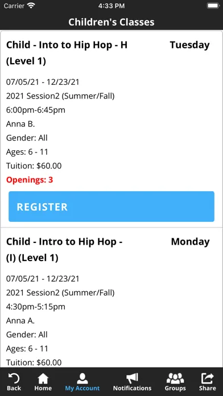Image resolution: width=223 pixels, height=396 pixels.
Task: Select the My Account tab label
Action: point(82,388)
